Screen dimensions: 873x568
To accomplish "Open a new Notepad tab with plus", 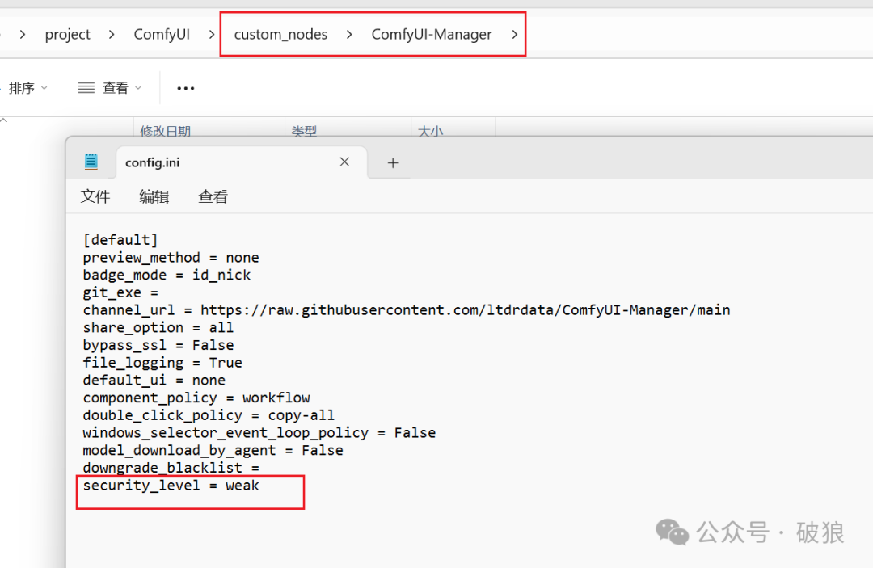I will coord(393,163).
